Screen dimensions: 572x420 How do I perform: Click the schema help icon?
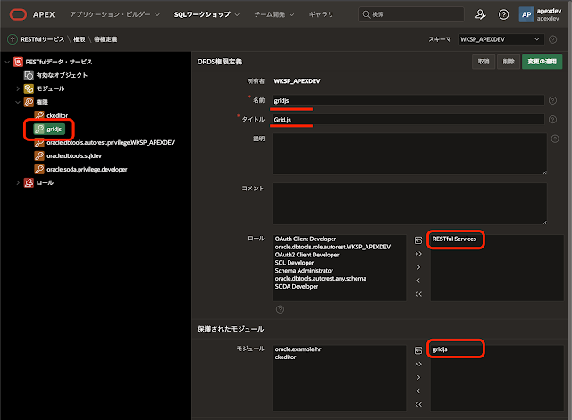(552, 39)
